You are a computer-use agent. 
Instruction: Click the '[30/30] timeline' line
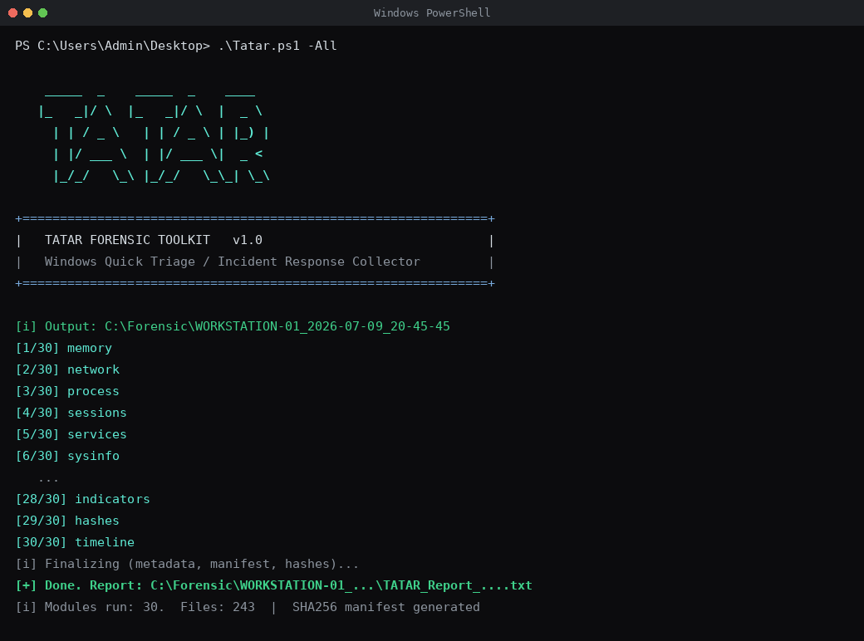[x=75, y=542]
